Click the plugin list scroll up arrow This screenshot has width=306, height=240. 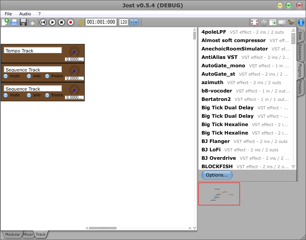point(293,30)
